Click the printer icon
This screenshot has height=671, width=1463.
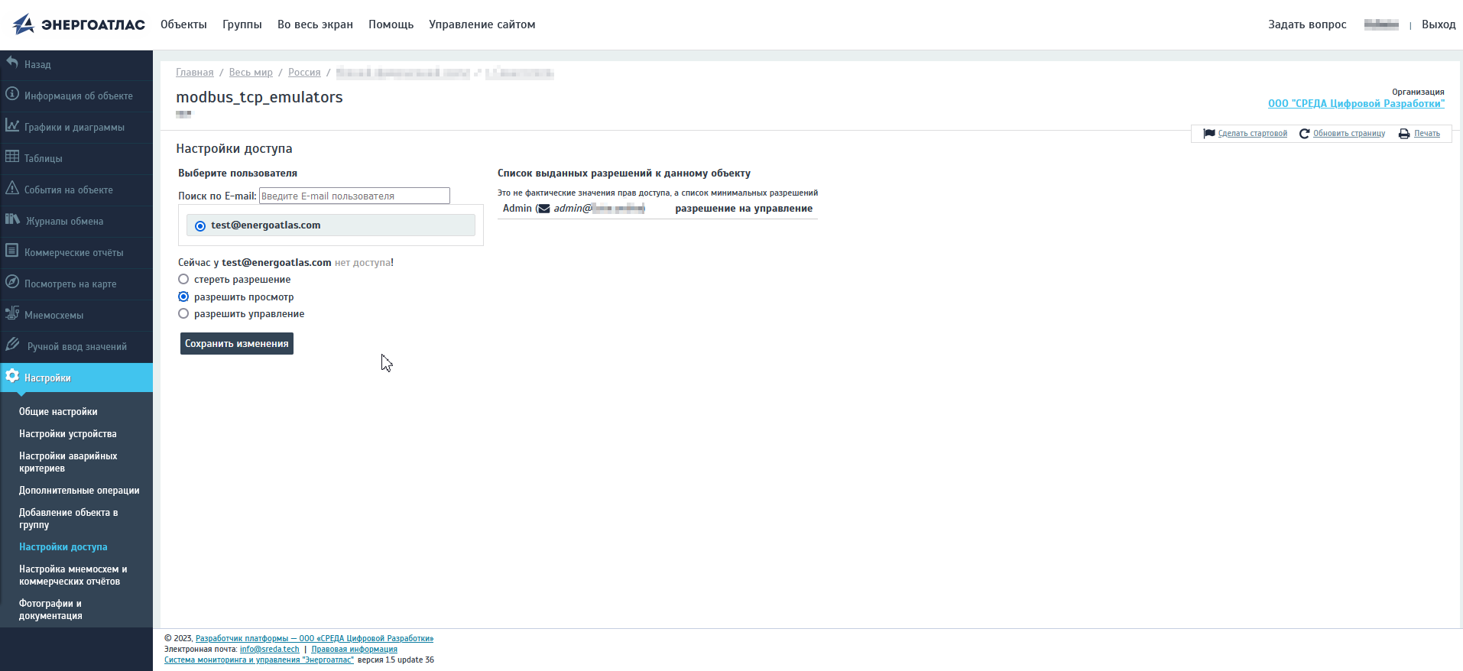tap(1404, 134)
